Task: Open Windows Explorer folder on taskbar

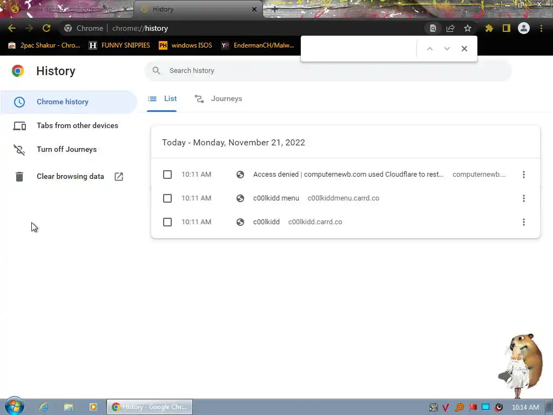Action: (69, 407)
